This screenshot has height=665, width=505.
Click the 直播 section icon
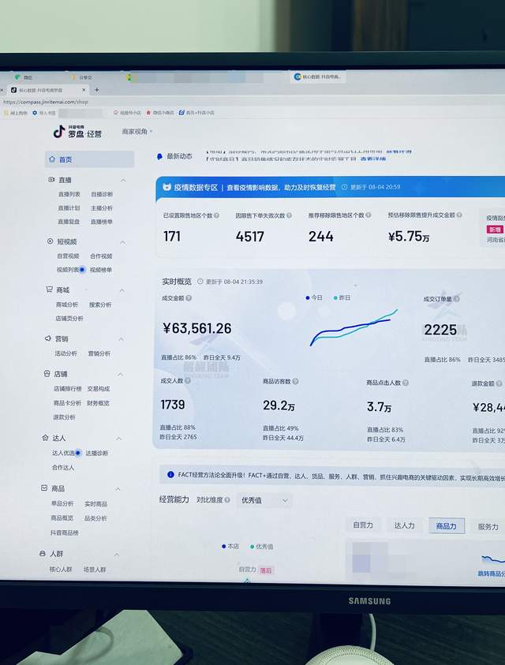click(x=51, y=180)
